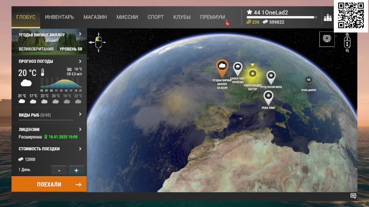Click the gold coins icon
Screen dimensions: 369x207
coord(248,22)
